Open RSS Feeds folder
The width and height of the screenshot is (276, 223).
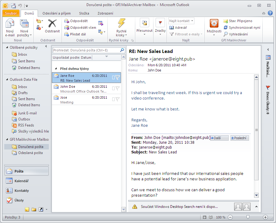pyautogui.click(x=23, y=125)
